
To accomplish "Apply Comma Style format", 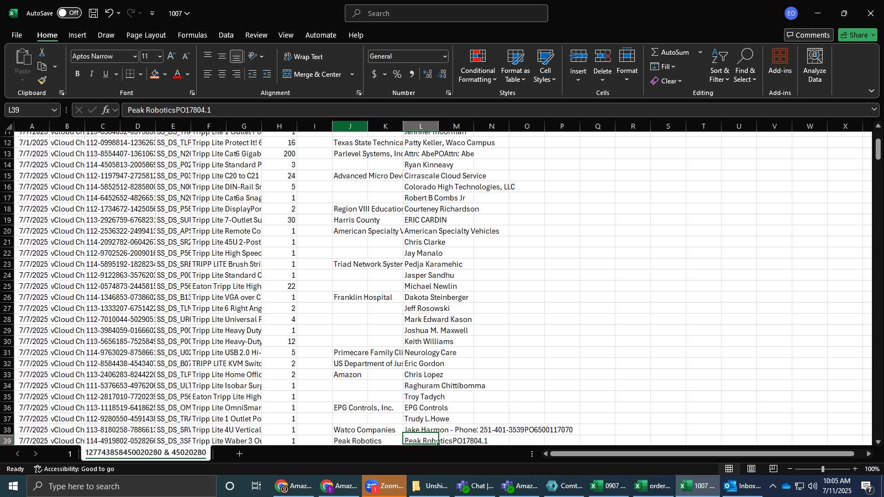I will pos(412,74).
